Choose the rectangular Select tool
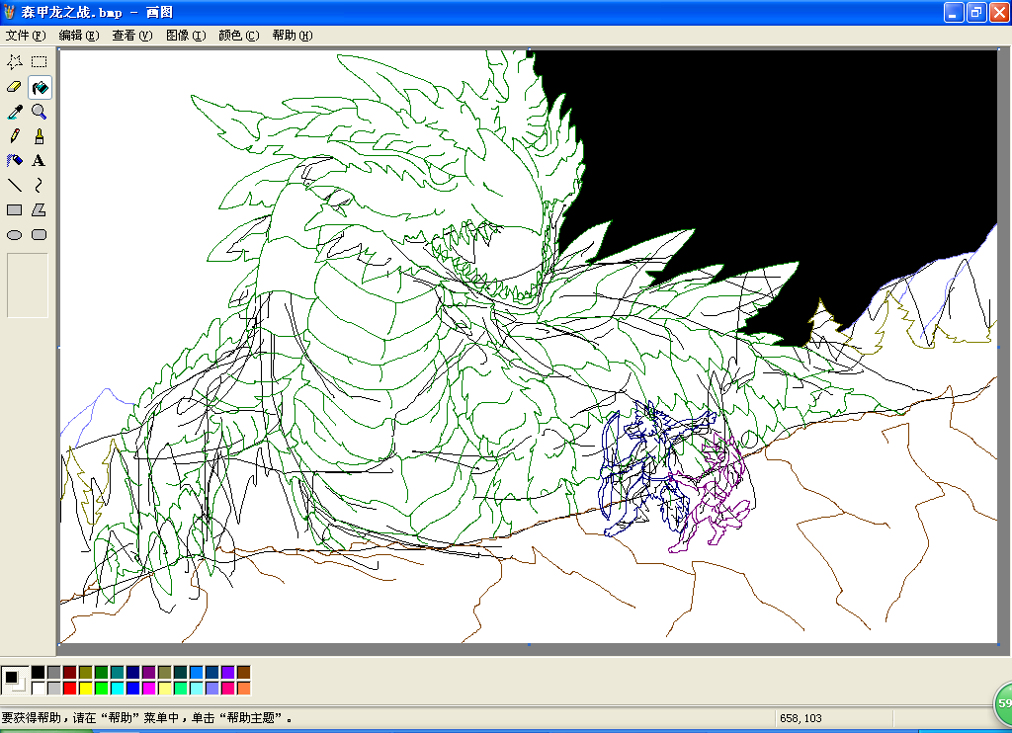Image resolution: width=1012 pixels, height=733 pixels. pyautogui.click(x=40, y=62)
